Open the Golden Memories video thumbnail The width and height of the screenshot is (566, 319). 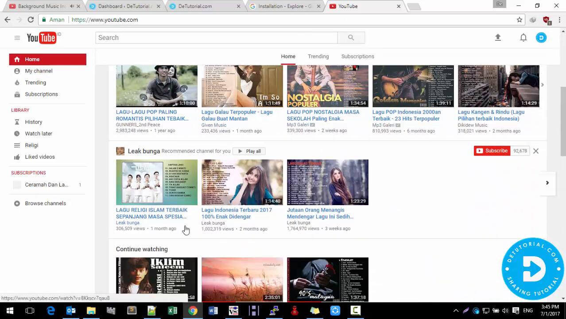point(413,86)
